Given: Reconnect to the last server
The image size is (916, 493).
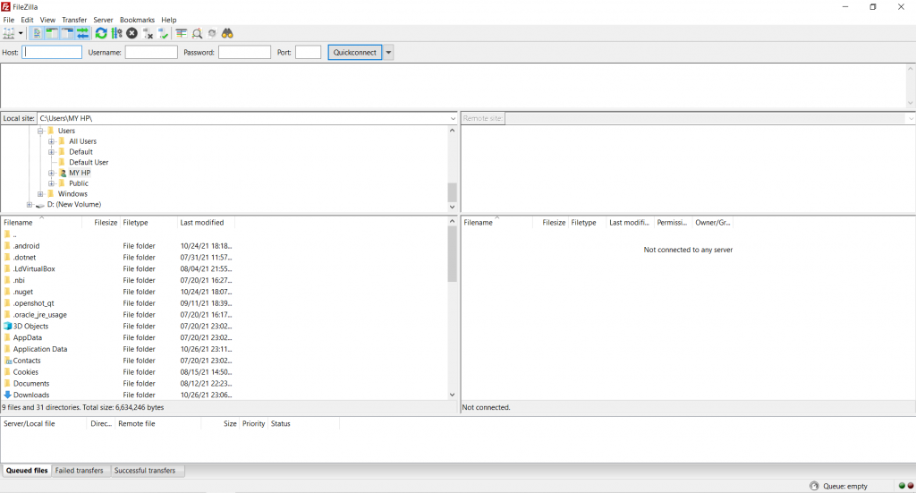Looking at the screenshot, I should pyautogui.click(x=163, y=33).
